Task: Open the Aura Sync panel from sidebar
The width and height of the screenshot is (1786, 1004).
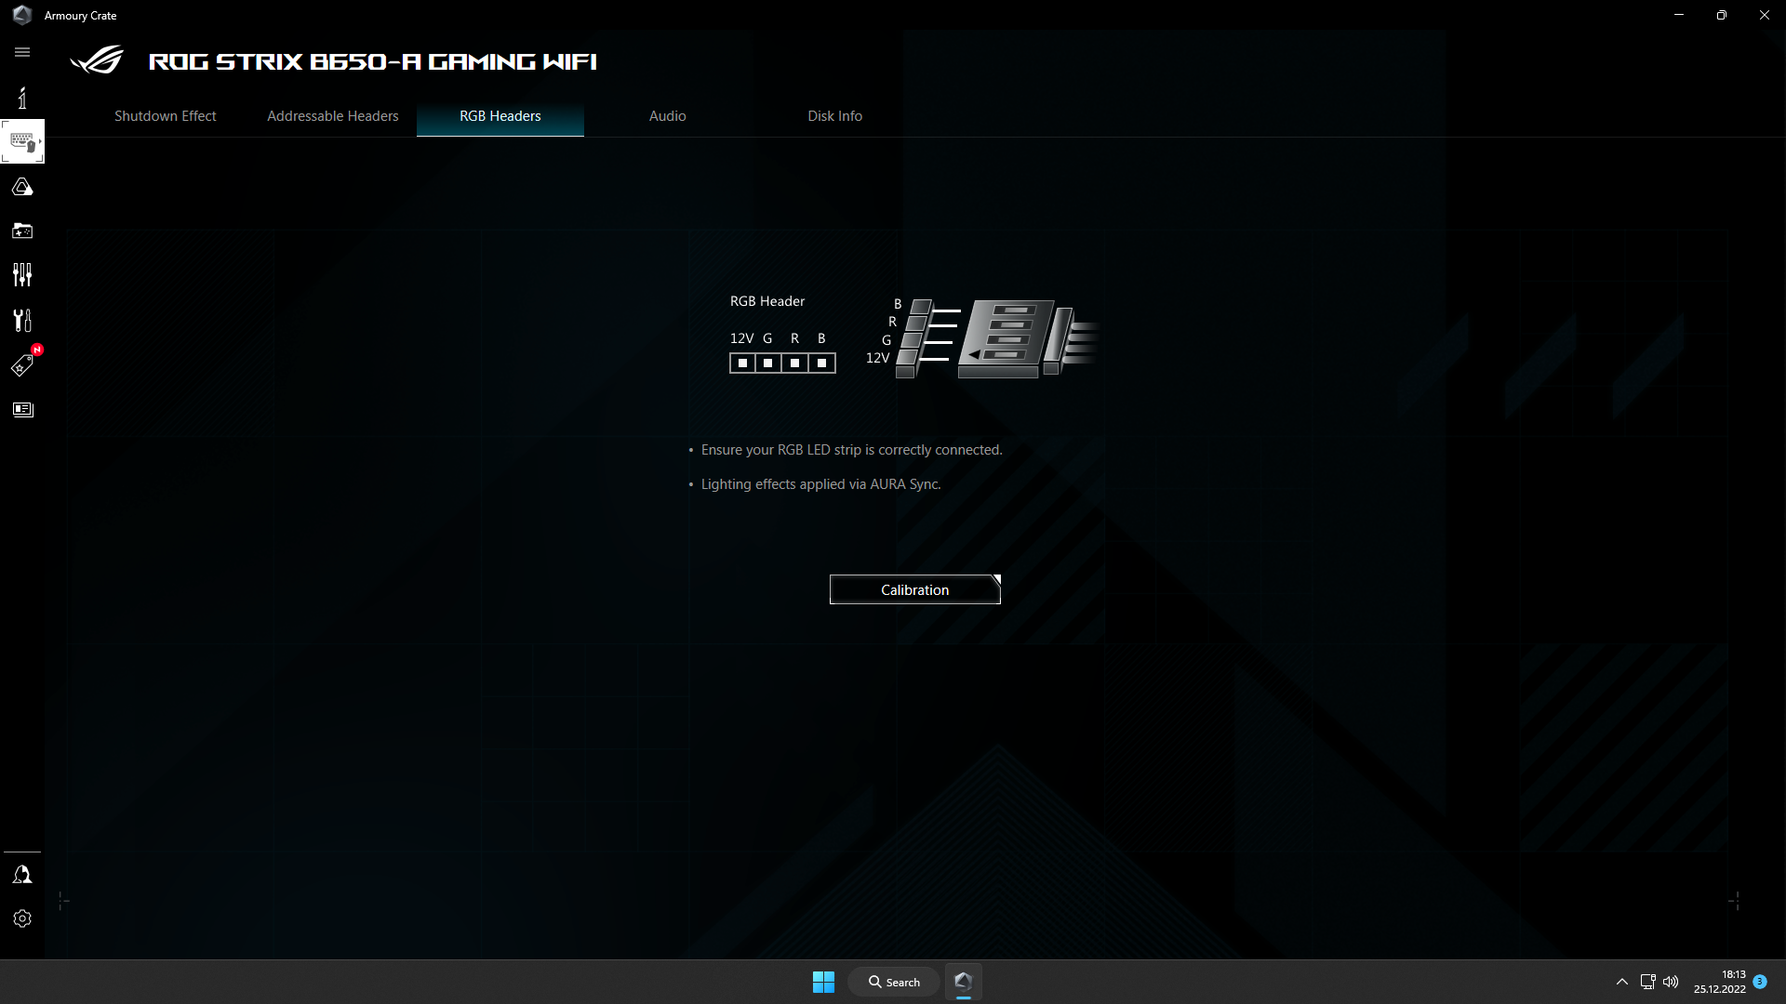Action: (x=22, y=186)
